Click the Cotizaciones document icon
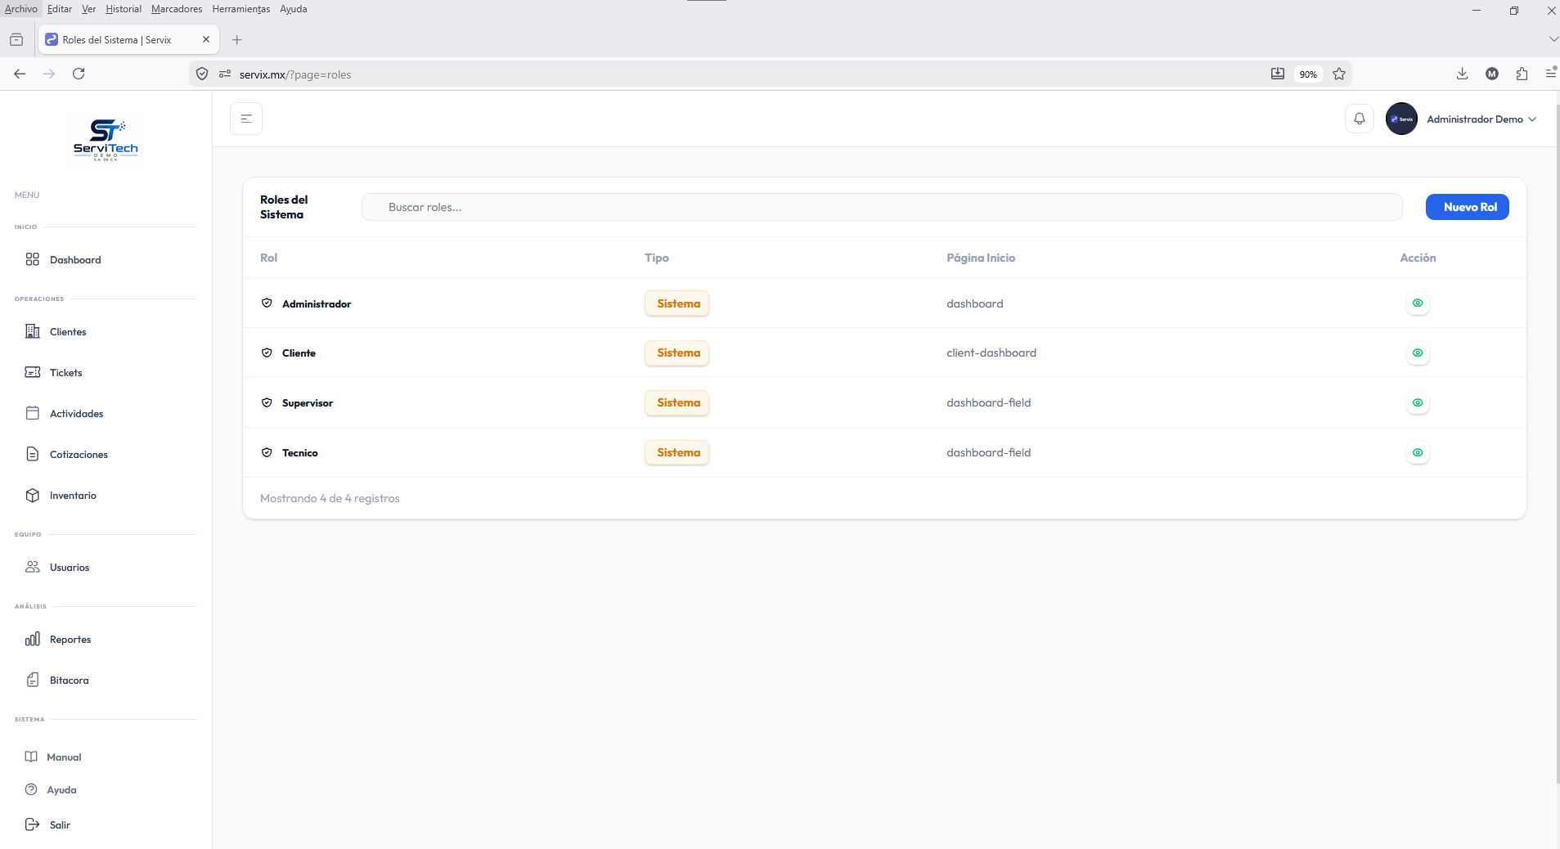 point(33,454)
